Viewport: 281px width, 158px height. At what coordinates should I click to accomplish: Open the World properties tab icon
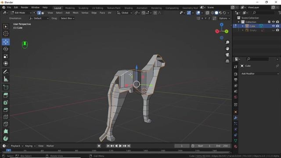236,97
